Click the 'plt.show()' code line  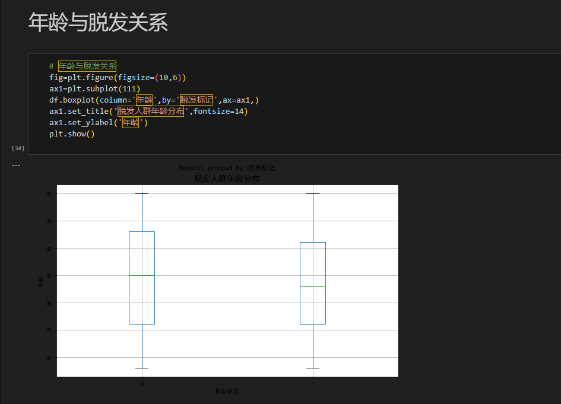pos(72,134)
